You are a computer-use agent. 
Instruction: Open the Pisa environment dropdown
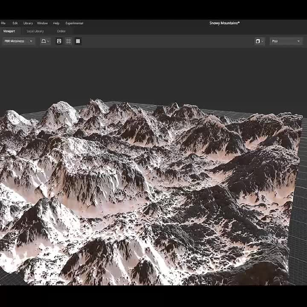click(x=286, y=41)
